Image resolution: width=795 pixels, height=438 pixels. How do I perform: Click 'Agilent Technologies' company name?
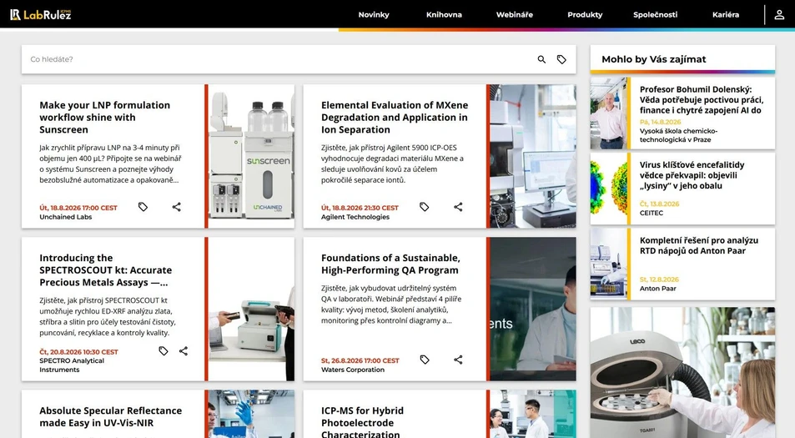(355, 217)
